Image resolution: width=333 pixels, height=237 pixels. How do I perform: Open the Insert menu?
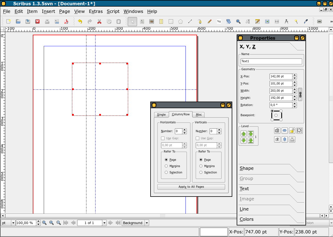[48, 11]
